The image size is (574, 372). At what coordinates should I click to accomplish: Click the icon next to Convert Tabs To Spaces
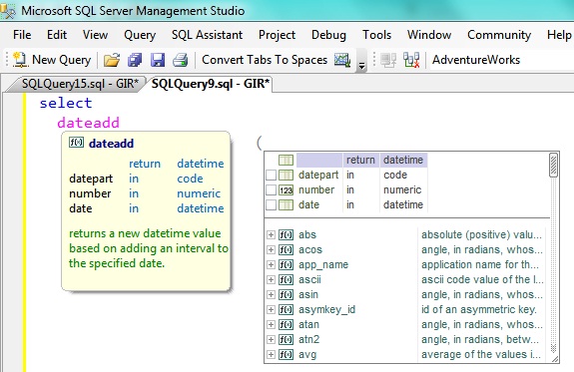(342, 60)
